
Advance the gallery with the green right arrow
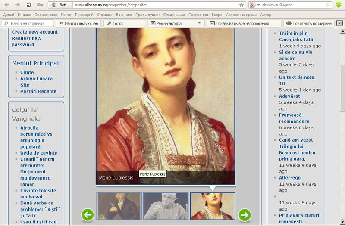click(x=245, y=214)
